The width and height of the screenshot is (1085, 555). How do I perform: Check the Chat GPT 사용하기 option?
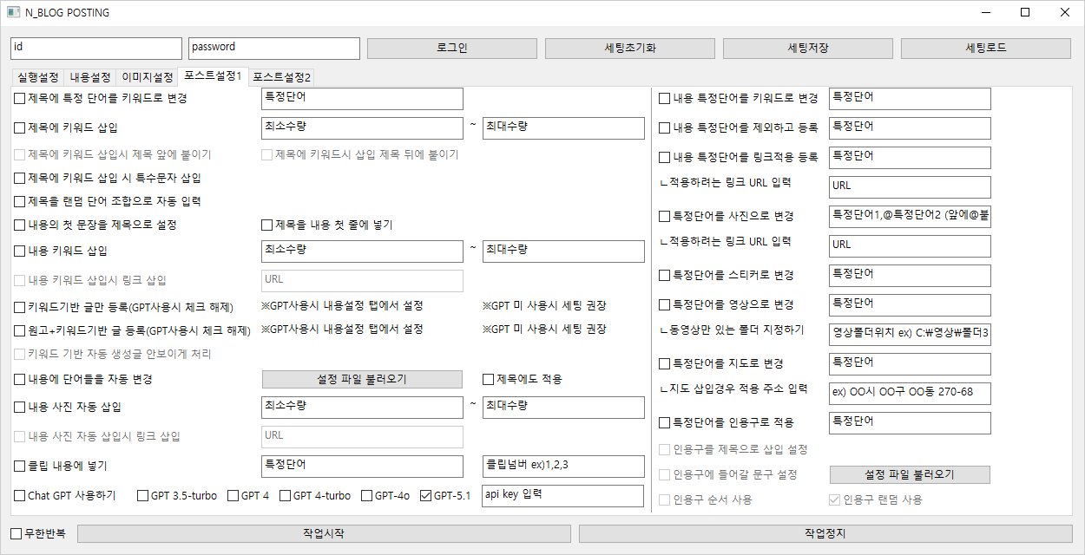(20, 496)
